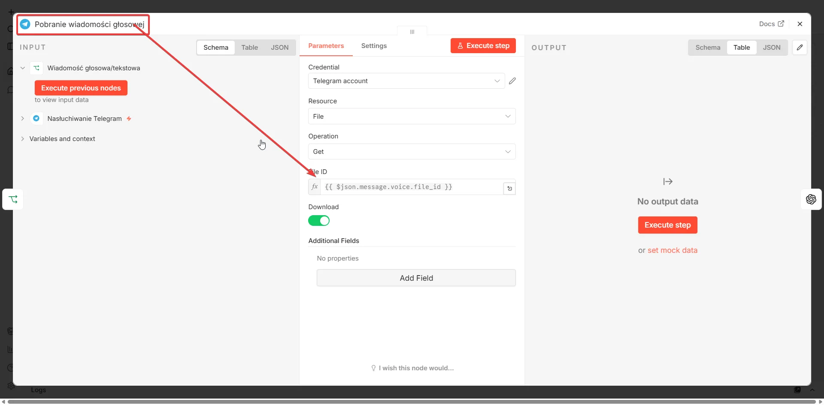Collapse the Wiadomość głosowa/tekstowa node

[x=23, y=68]
